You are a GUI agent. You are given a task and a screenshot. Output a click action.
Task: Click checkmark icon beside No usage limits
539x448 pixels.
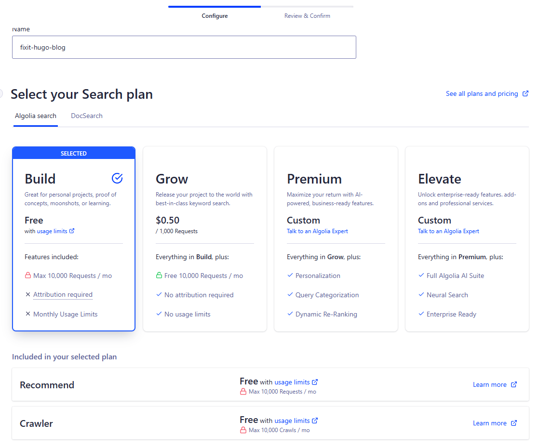(x=159, y=314)
